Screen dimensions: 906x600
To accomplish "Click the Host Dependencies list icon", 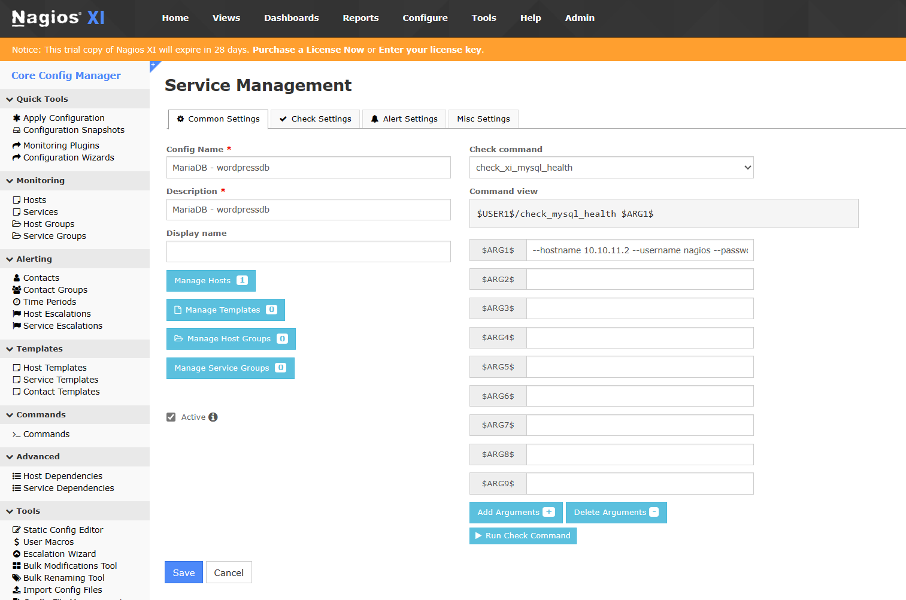I will click(x=17, y=476).
